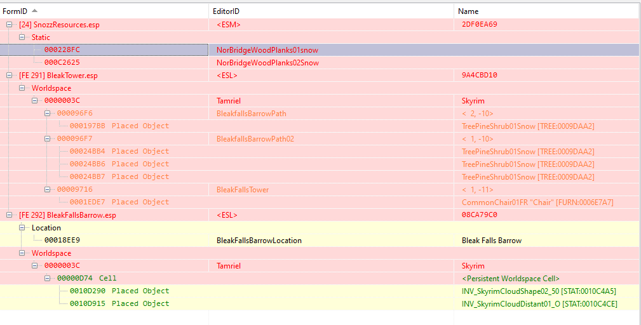Screen dimensions: 641x325
Task: Collapse the [FE 291] BleakTower.esp node
Action: (x=9, y=76)
